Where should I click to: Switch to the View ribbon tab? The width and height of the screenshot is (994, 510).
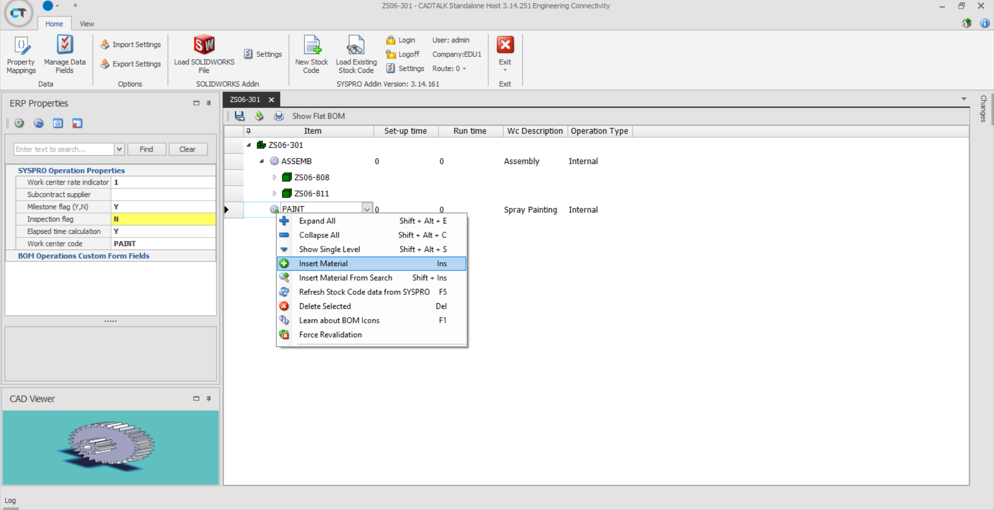click(86, 23)
